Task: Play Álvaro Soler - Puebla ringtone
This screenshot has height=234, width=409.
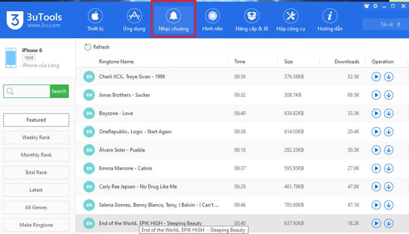Action: (x=376, y=150)
